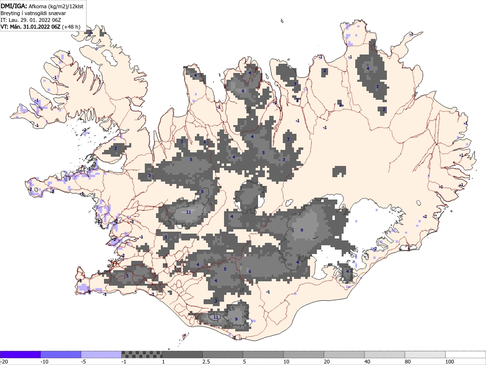Click the grey legend swatch between 2.5 and 5

[223, 354]
